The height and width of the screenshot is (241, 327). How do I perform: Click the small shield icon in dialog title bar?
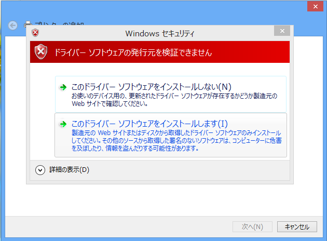(35, 33)
